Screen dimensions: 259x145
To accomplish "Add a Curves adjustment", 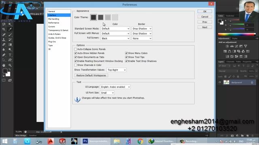I will click(x=236, y=46).
